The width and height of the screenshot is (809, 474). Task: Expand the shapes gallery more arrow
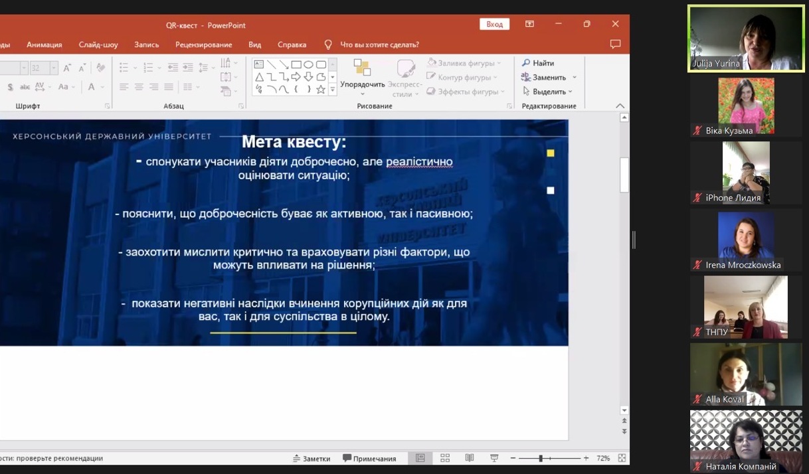pyautogui.click(x=333, y=90)
